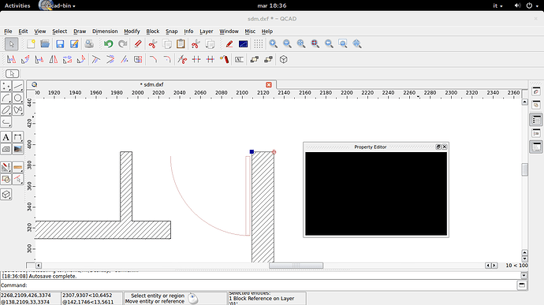Image resolution: width=544 pixels, height=305 pixels.
Task: Open the Modify menu
Action: [132, 32]
